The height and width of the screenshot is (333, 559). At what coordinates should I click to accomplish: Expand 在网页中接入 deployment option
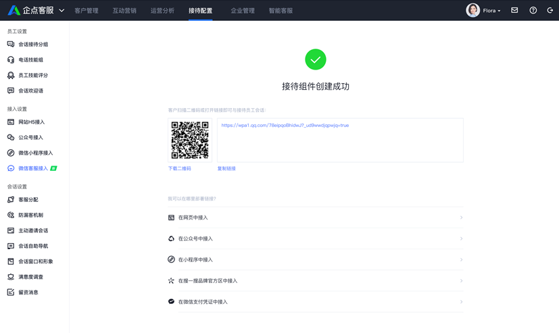[x=315, y=217]
